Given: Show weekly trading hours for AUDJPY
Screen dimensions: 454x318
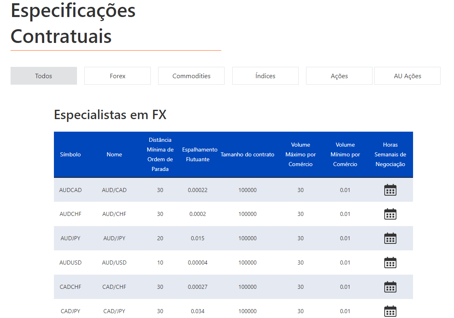Looking at the screenshot, I should 390,238.
